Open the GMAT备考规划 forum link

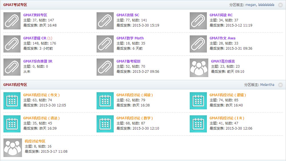coord(128,61)
